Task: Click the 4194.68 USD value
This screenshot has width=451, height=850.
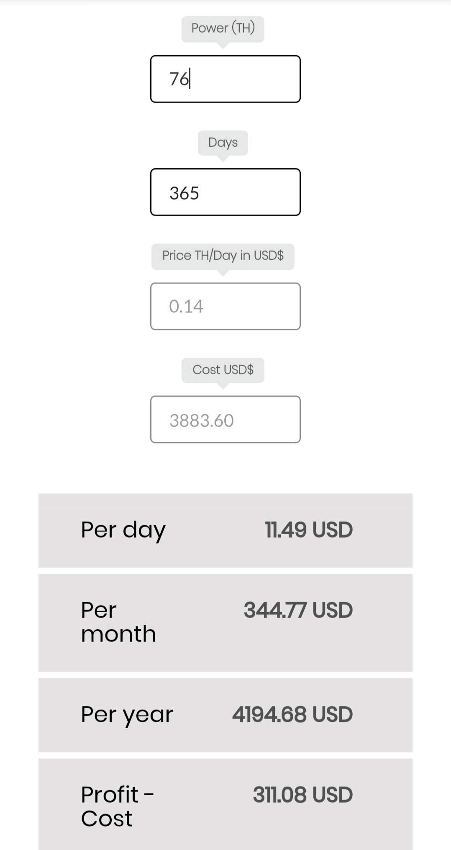Action: tap(292, 714)
